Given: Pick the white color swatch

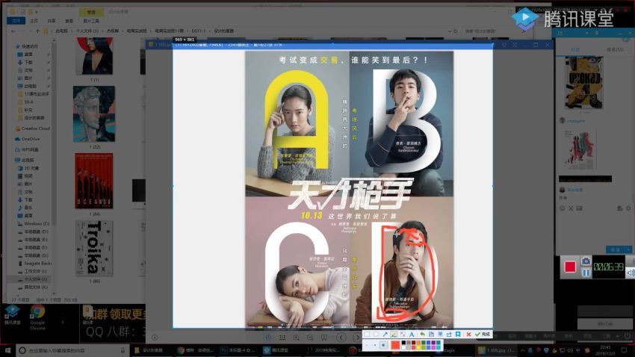Looking at the screenshot, I should click(403, 348).
